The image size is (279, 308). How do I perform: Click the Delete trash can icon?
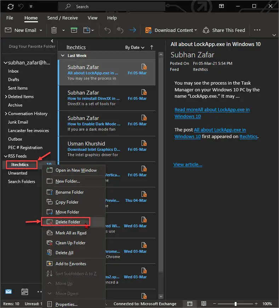point(54,30)
